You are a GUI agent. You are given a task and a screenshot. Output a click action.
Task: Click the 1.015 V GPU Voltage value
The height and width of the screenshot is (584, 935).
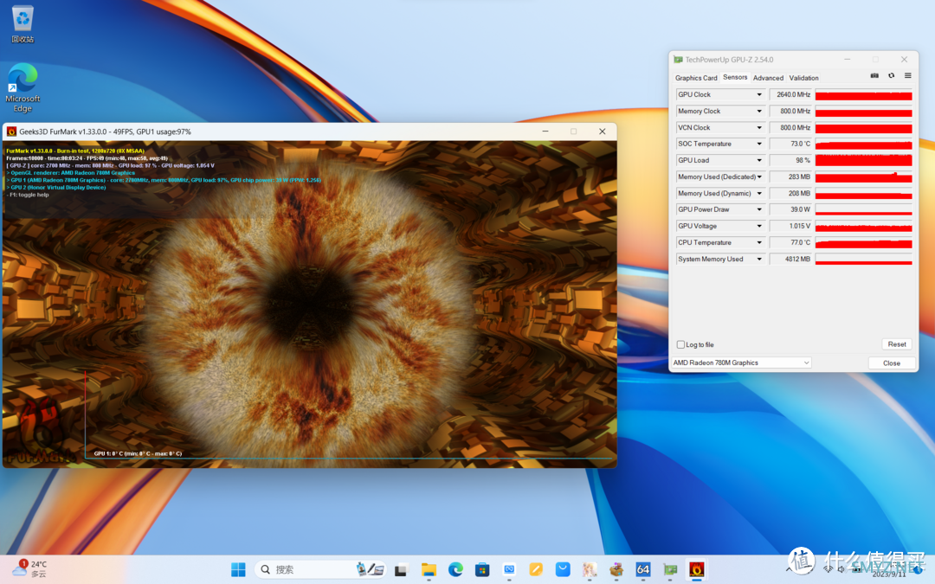790,227
